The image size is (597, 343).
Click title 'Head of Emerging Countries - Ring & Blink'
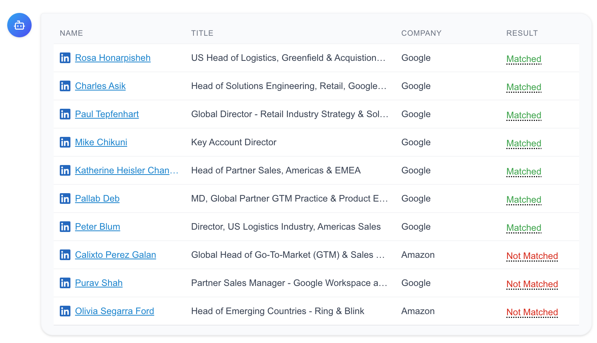click(x=278, y=311)
